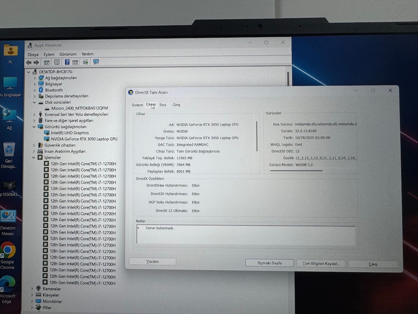418x314 pixels.
Task: Open the Eylem menu
Action: click(x=49, y=54)
